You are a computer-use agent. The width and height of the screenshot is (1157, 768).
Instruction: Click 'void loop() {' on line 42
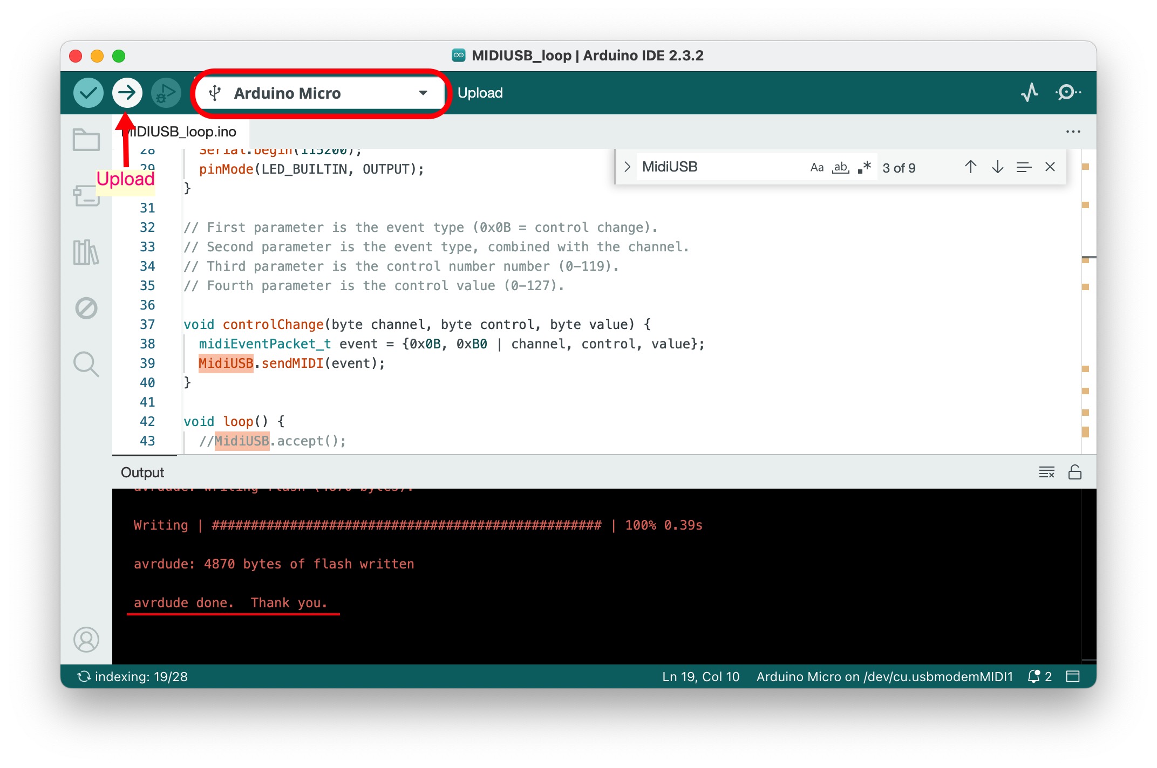tap(234, 421)
